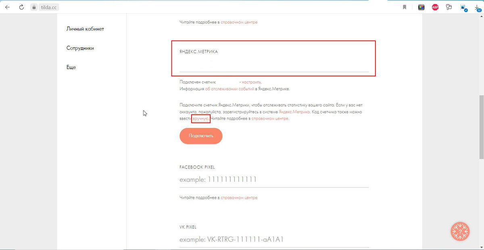
Task: Reload the page using the refresh icon
Action: pyautogui.click(x=21, y=7)
